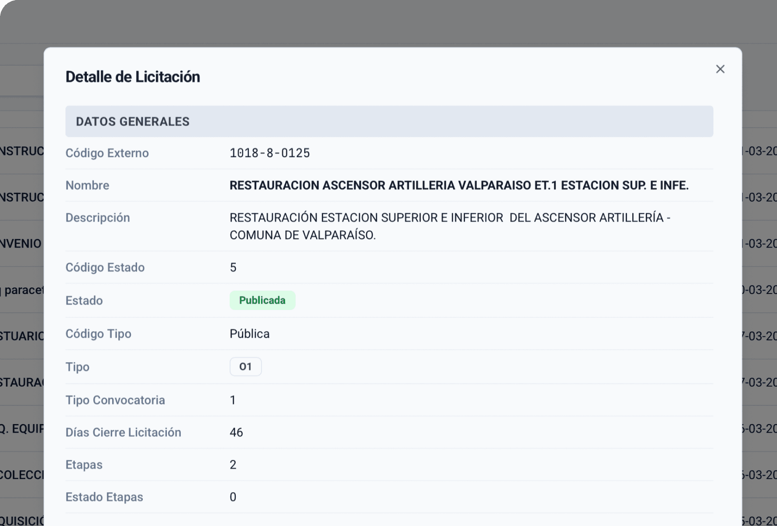Image resolution: width=777 pixels, height=526 pixels.
Task: Click the background row starting with Q. EQUIP
Action: pyautogui.click(x=21, y=429)
